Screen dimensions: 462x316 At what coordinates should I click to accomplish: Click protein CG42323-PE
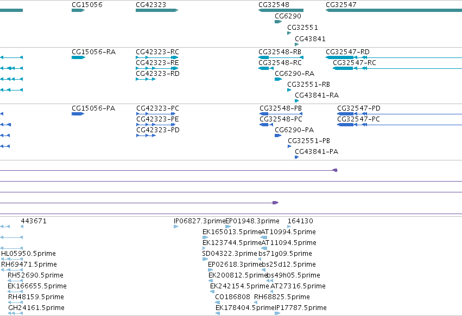point(157,119)
